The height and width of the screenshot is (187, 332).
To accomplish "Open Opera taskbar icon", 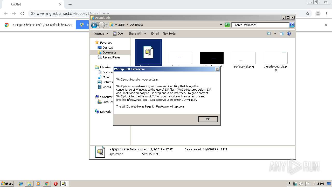I will tap(56, 184).
